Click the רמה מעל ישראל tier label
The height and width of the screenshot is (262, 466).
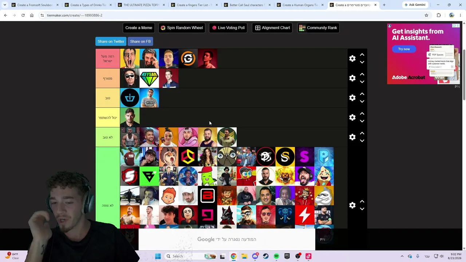[108, 59]
